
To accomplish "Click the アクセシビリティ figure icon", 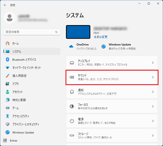I will 7,116.
